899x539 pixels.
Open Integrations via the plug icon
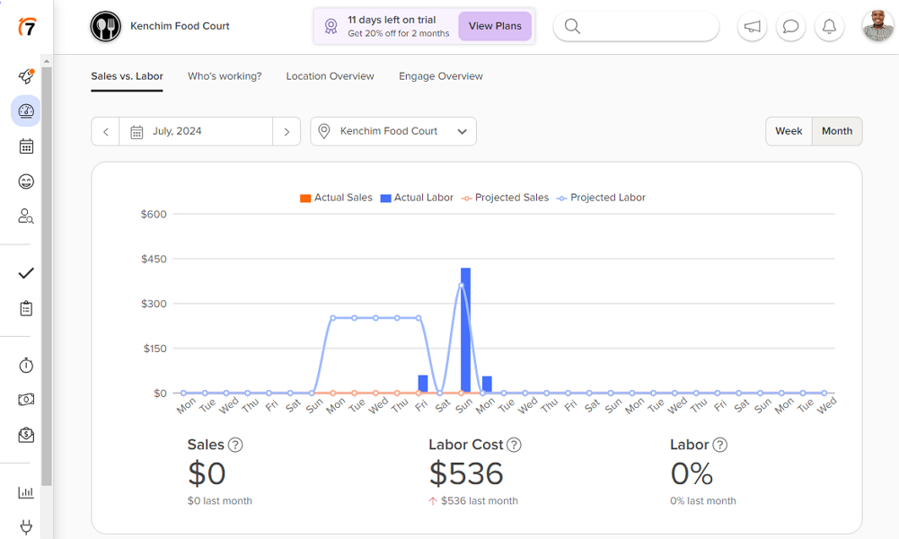pos(26,526)
